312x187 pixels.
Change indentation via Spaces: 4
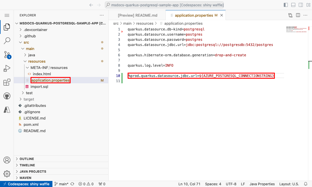click(213, 184)
